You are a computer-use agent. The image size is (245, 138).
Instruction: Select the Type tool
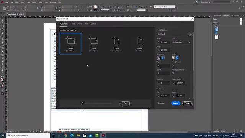[3, 33]
